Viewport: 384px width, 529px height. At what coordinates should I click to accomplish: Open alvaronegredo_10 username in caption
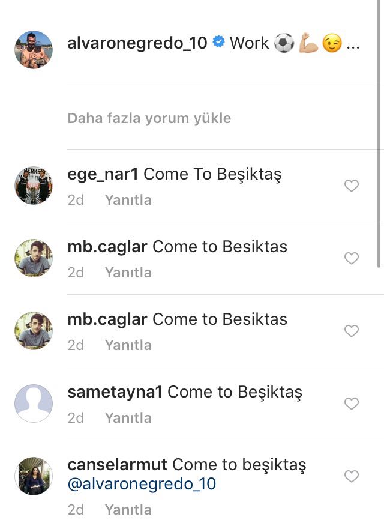[137, 43]
